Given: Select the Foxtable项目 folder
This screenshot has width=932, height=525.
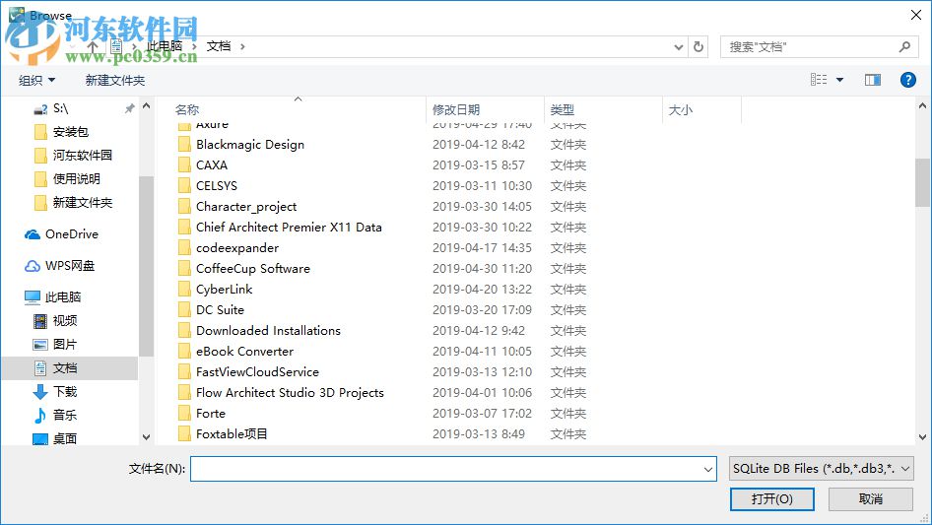Looking at the screenshot, I should [x=232, y=434].
